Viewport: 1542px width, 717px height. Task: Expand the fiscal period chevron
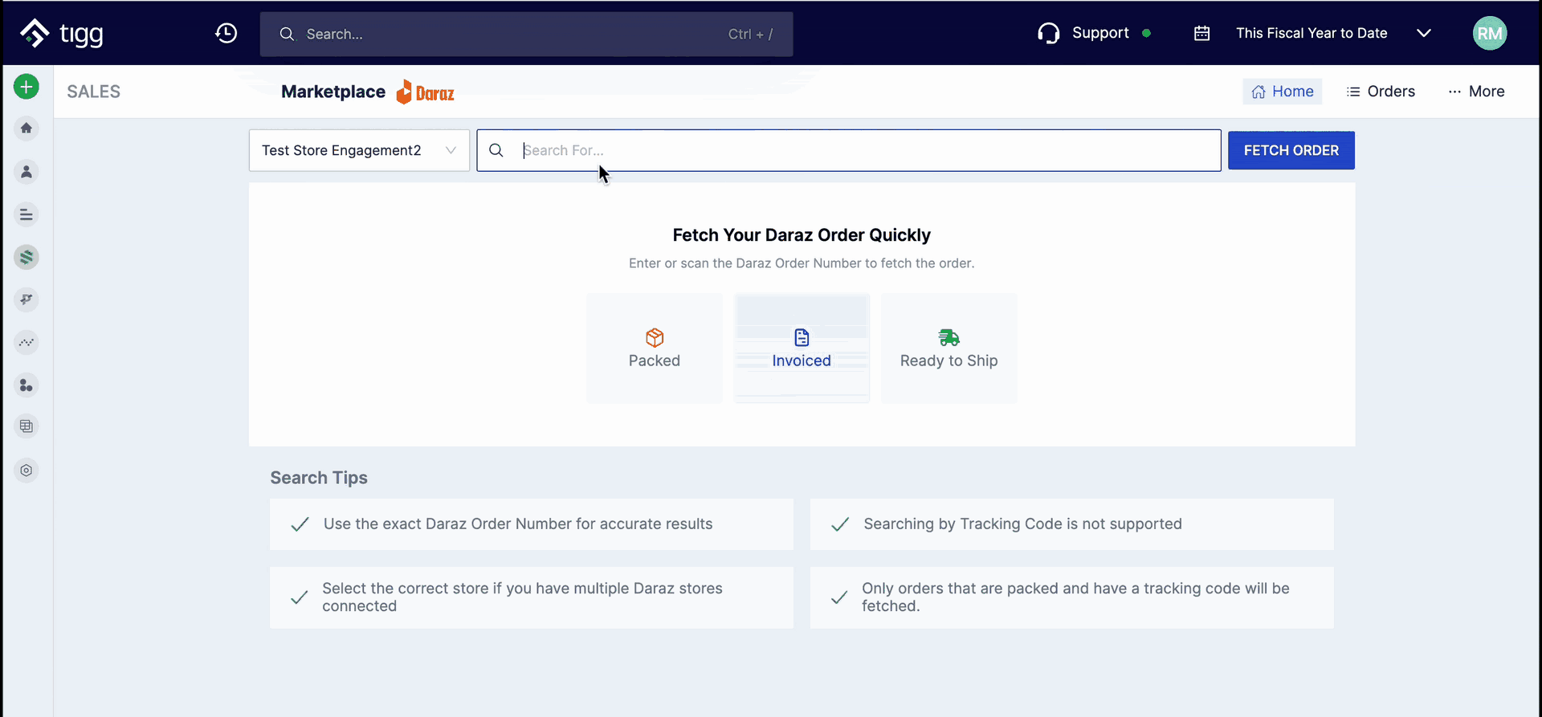click(x=1424, y=33)
